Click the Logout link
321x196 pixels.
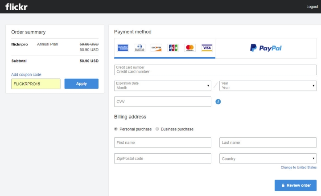tap(312, 7)
